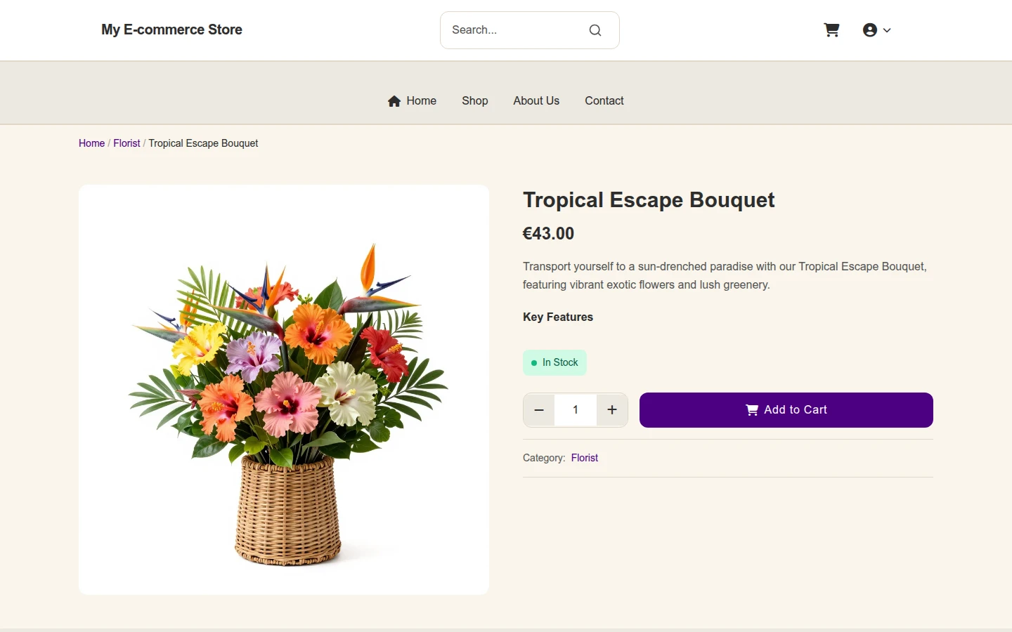Add the bouquet to cart
The height and width of the screenshot is (632, 1012).
click(786, 410)
